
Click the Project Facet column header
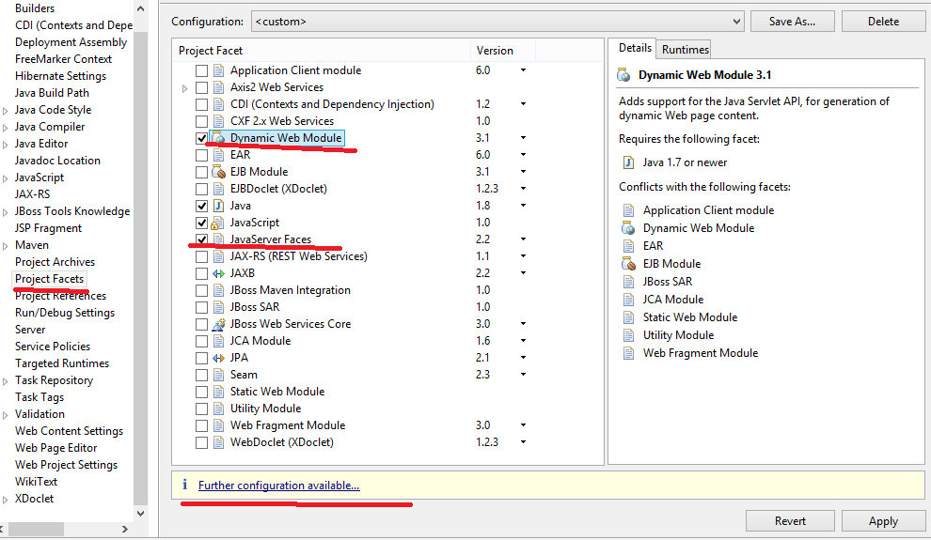point(322,51)
